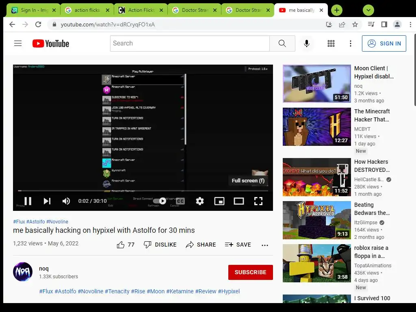Open #Tenacity hashtag in description
This screenshot has height=312, width=416.
pyautogui.click(x=117, y=291)
